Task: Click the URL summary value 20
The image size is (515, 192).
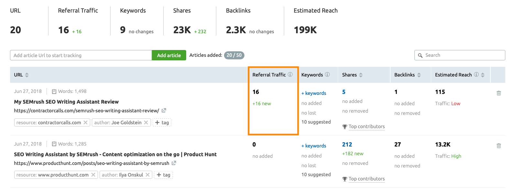Action: [16, 30]
